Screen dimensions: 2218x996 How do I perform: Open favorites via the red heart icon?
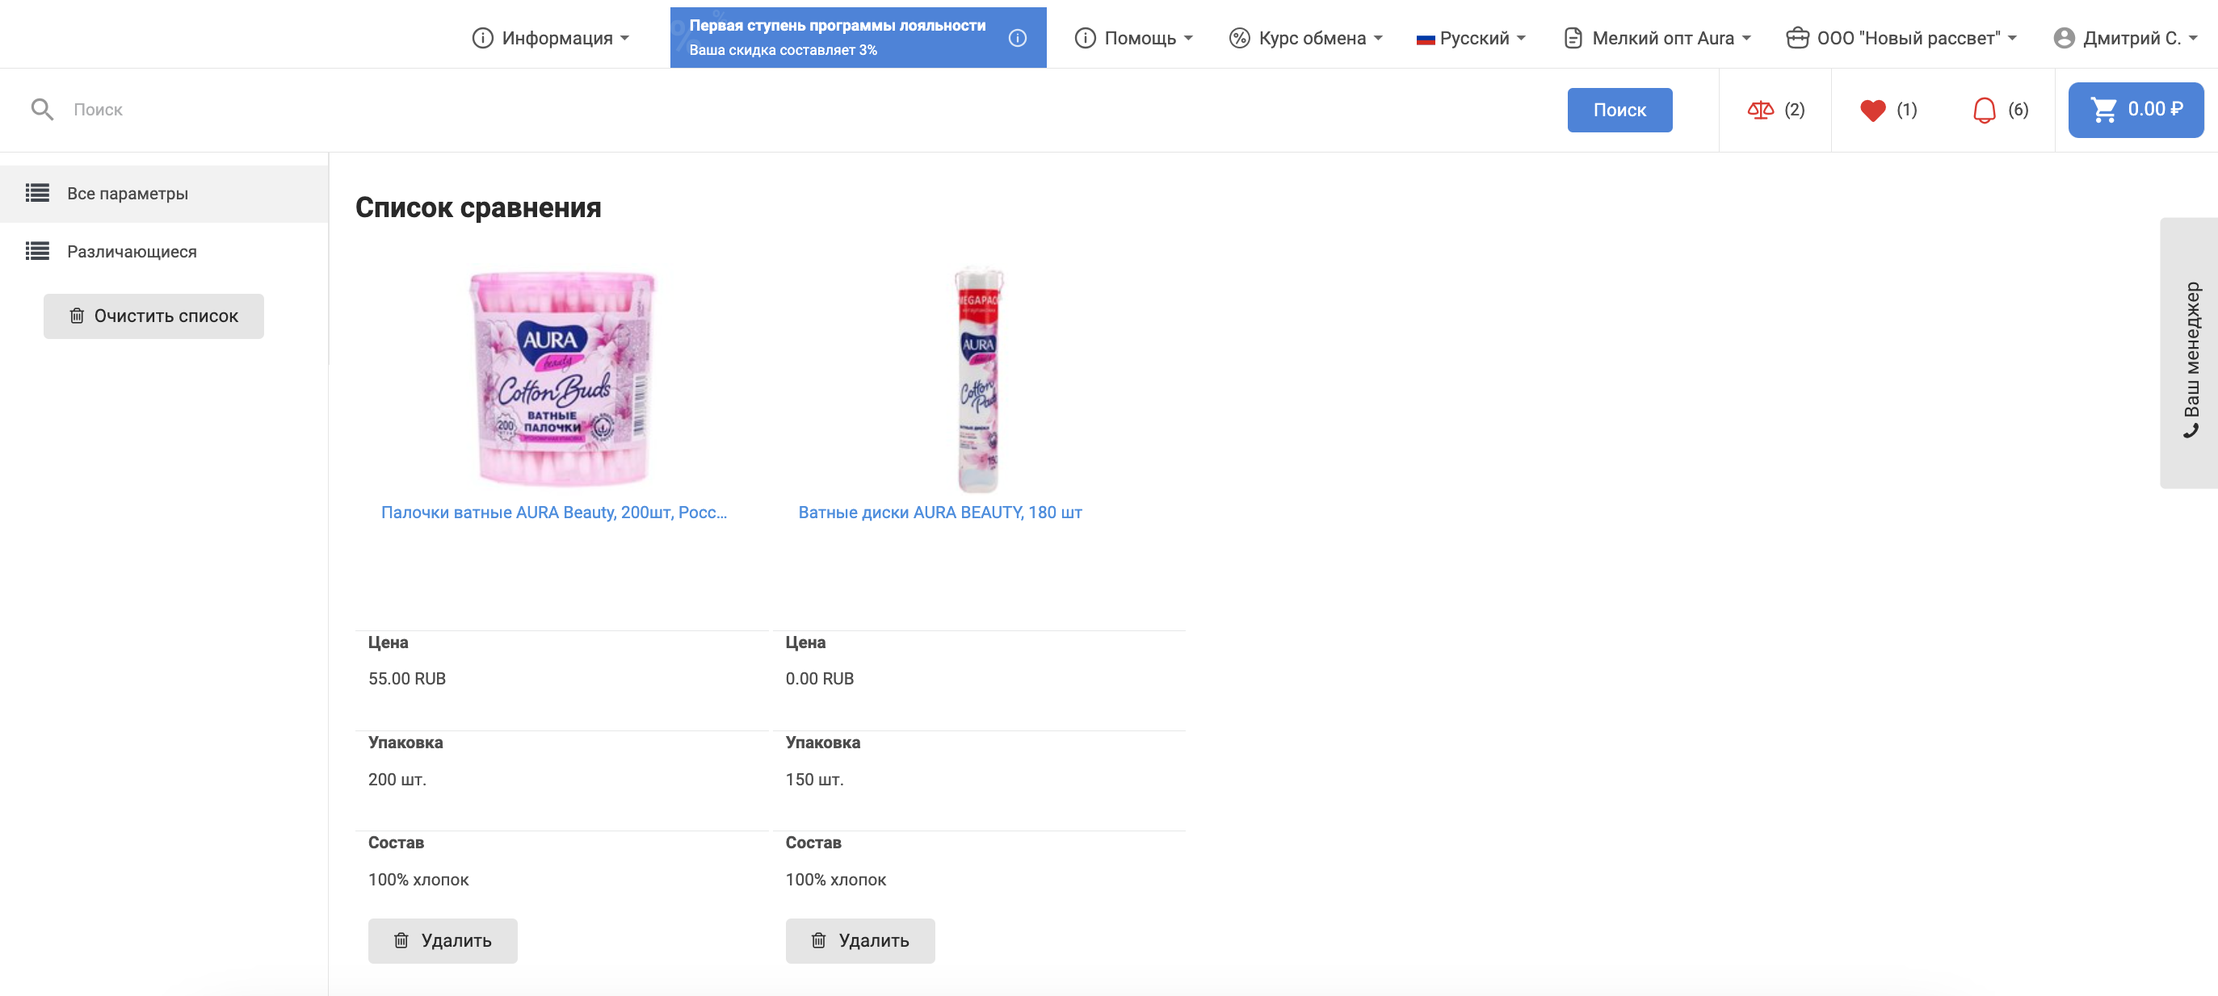(1871, 110)
